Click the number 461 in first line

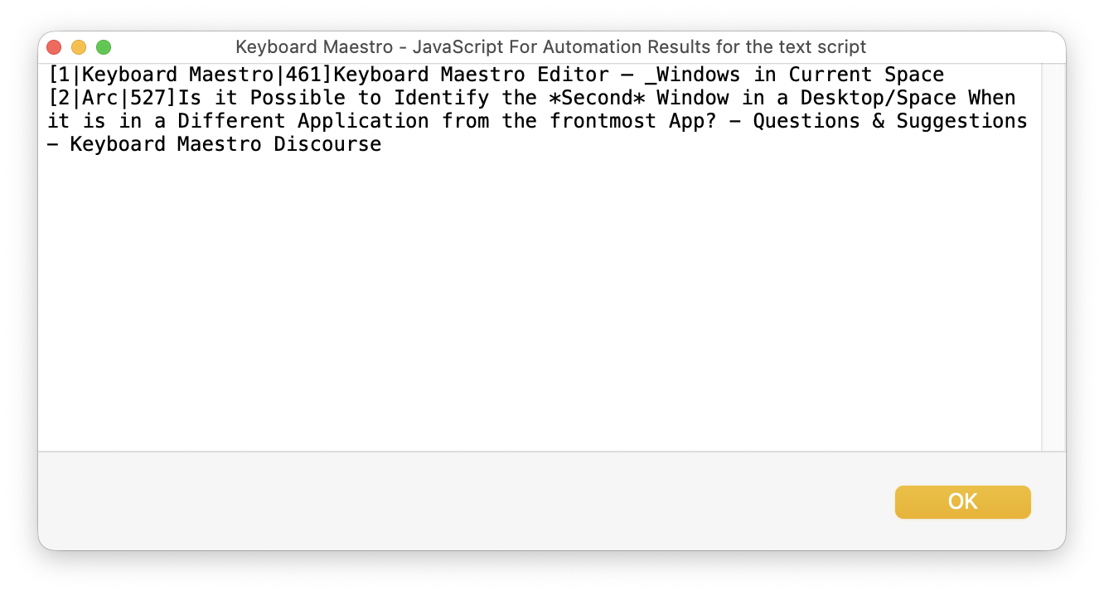tap(303, 75)
